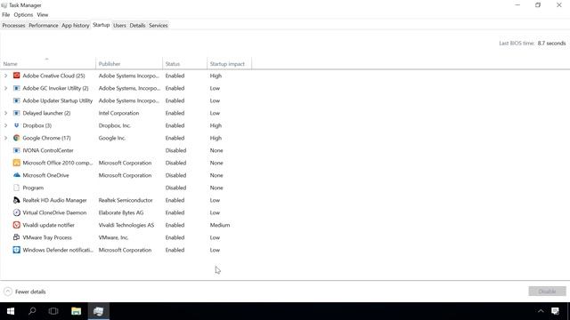Click Google Inc. publisher cell

click(x=111, y=138)
